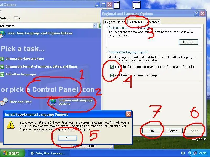
Task: Open Change the date and time task
Action: (x=25, y=59)
